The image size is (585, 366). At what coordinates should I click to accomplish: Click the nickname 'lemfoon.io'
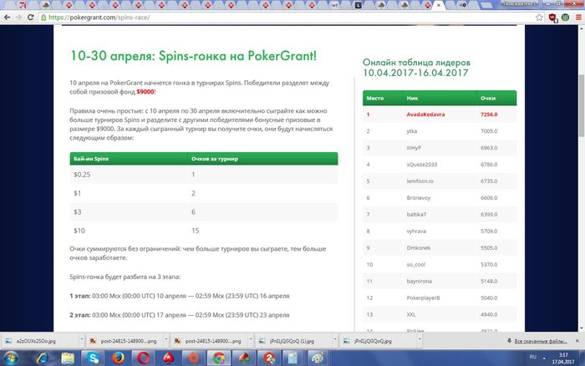[420, 181]
